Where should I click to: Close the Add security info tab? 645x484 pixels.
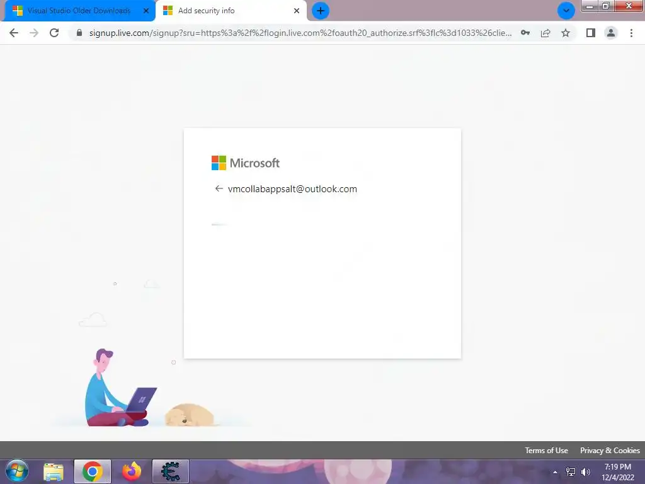(297, 11)
